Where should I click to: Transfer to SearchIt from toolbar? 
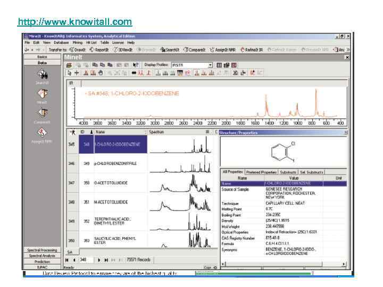point(170,50)
